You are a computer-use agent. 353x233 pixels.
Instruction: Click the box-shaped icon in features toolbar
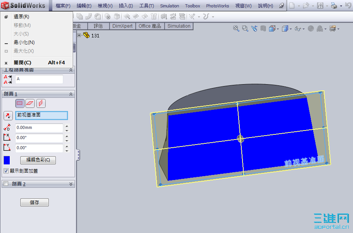117,16
